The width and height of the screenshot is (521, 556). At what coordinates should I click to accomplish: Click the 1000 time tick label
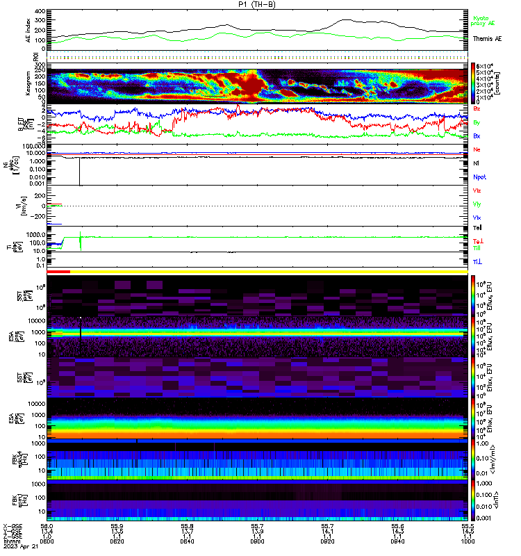[x=468, y=541]
